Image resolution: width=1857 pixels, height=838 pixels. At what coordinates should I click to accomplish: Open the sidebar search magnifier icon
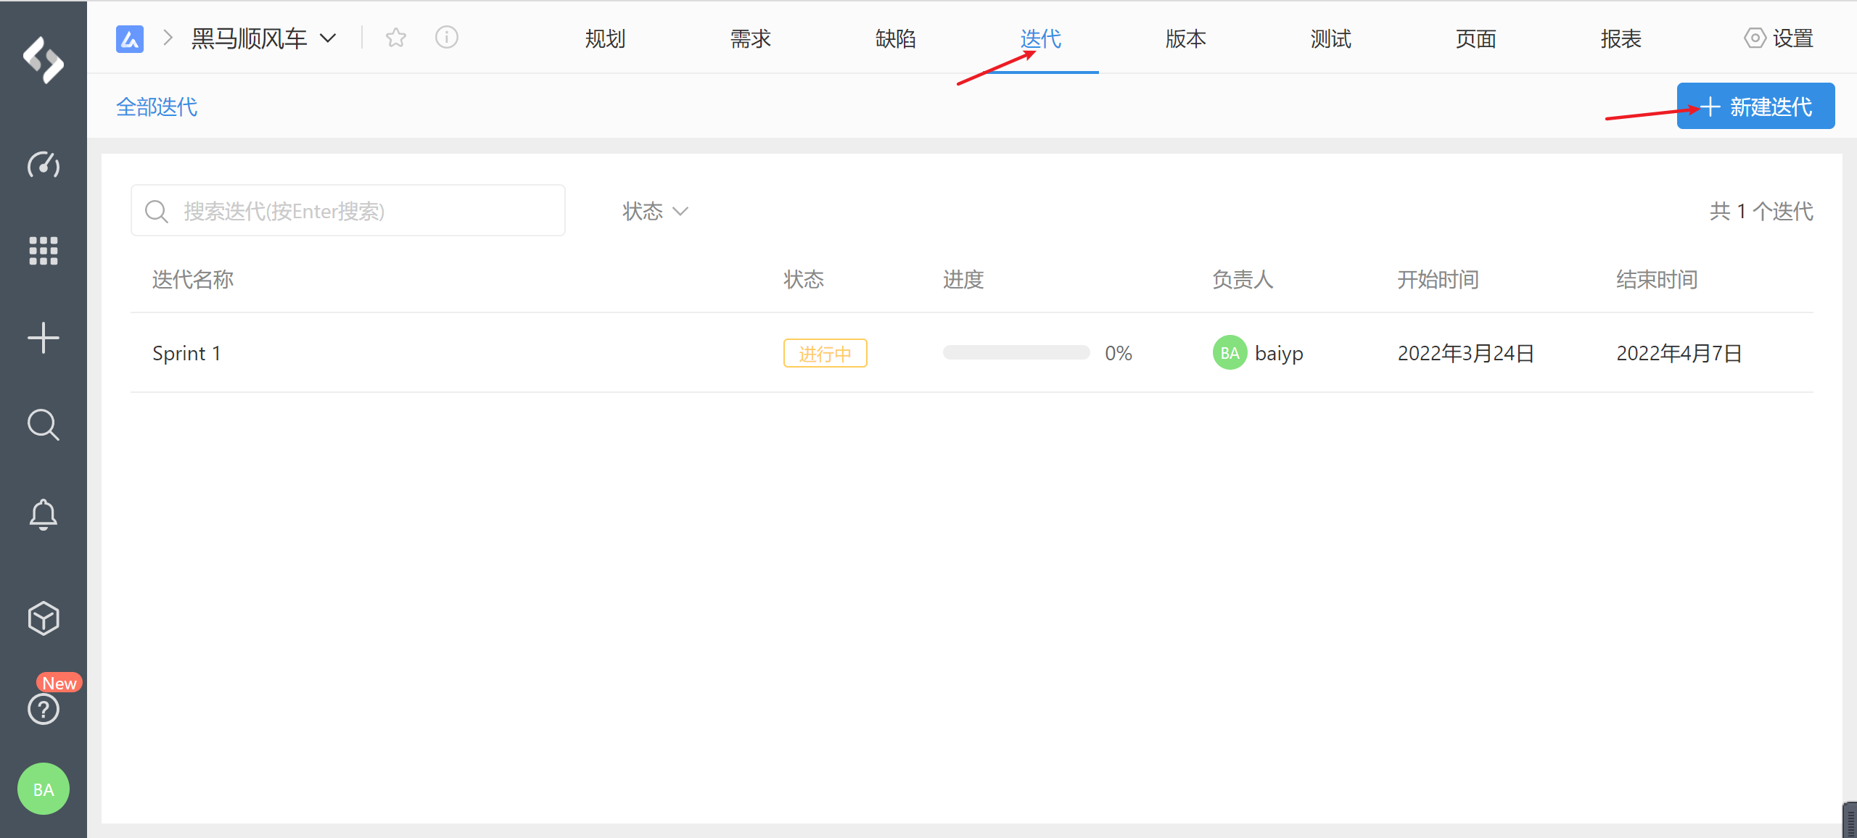click(44, 425)
